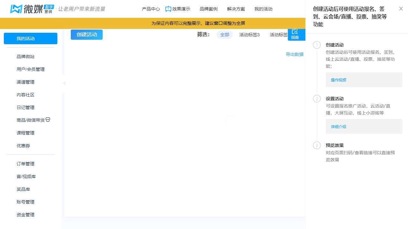Select 品牌微站 in the sidebar
408x229 pixels.
pyautogui.click(x=25, y=56)
